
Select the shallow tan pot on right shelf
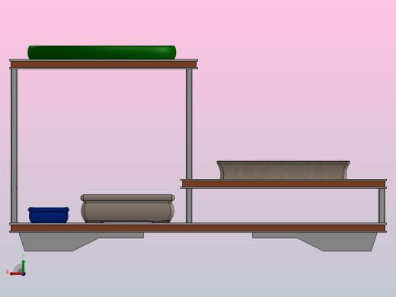[x=283, y=170]
